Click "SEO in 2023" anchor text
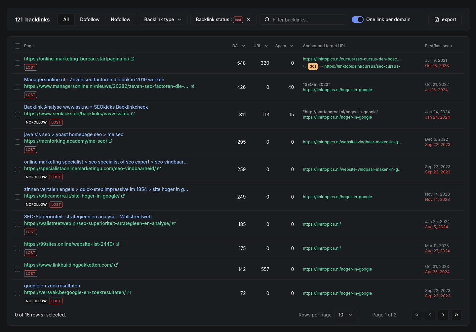476x332 pixels. coord(316,85)
